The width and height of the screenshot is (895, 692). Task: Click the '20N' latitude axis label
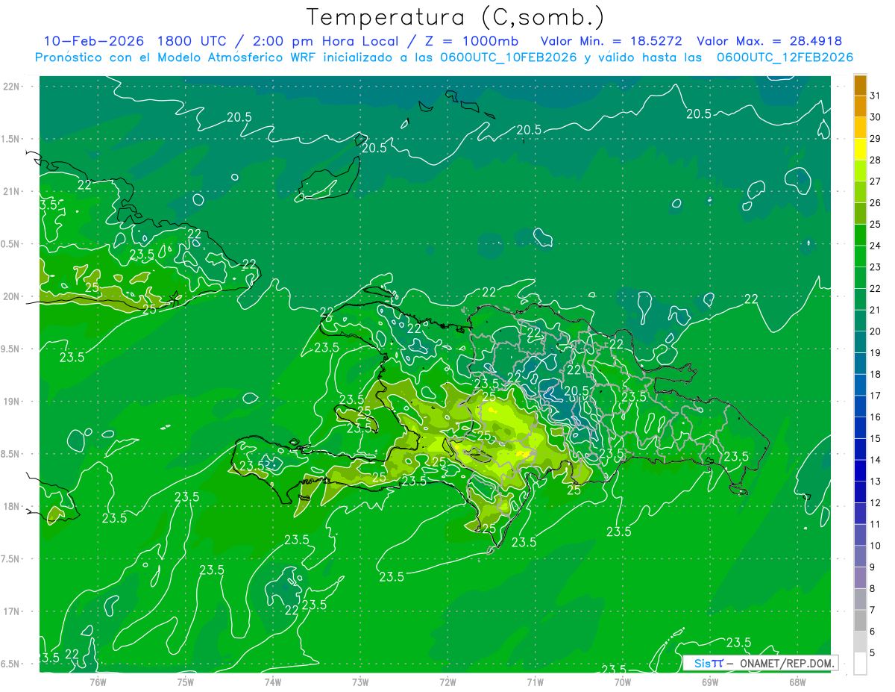point(11,296)
